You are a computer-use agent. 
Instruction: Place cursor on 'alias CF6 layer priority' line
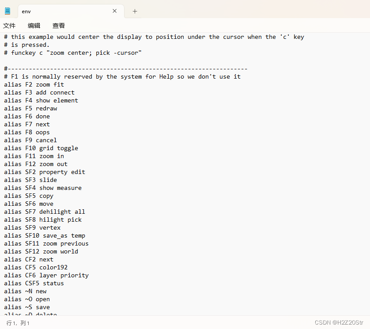[x=46, y=275]
